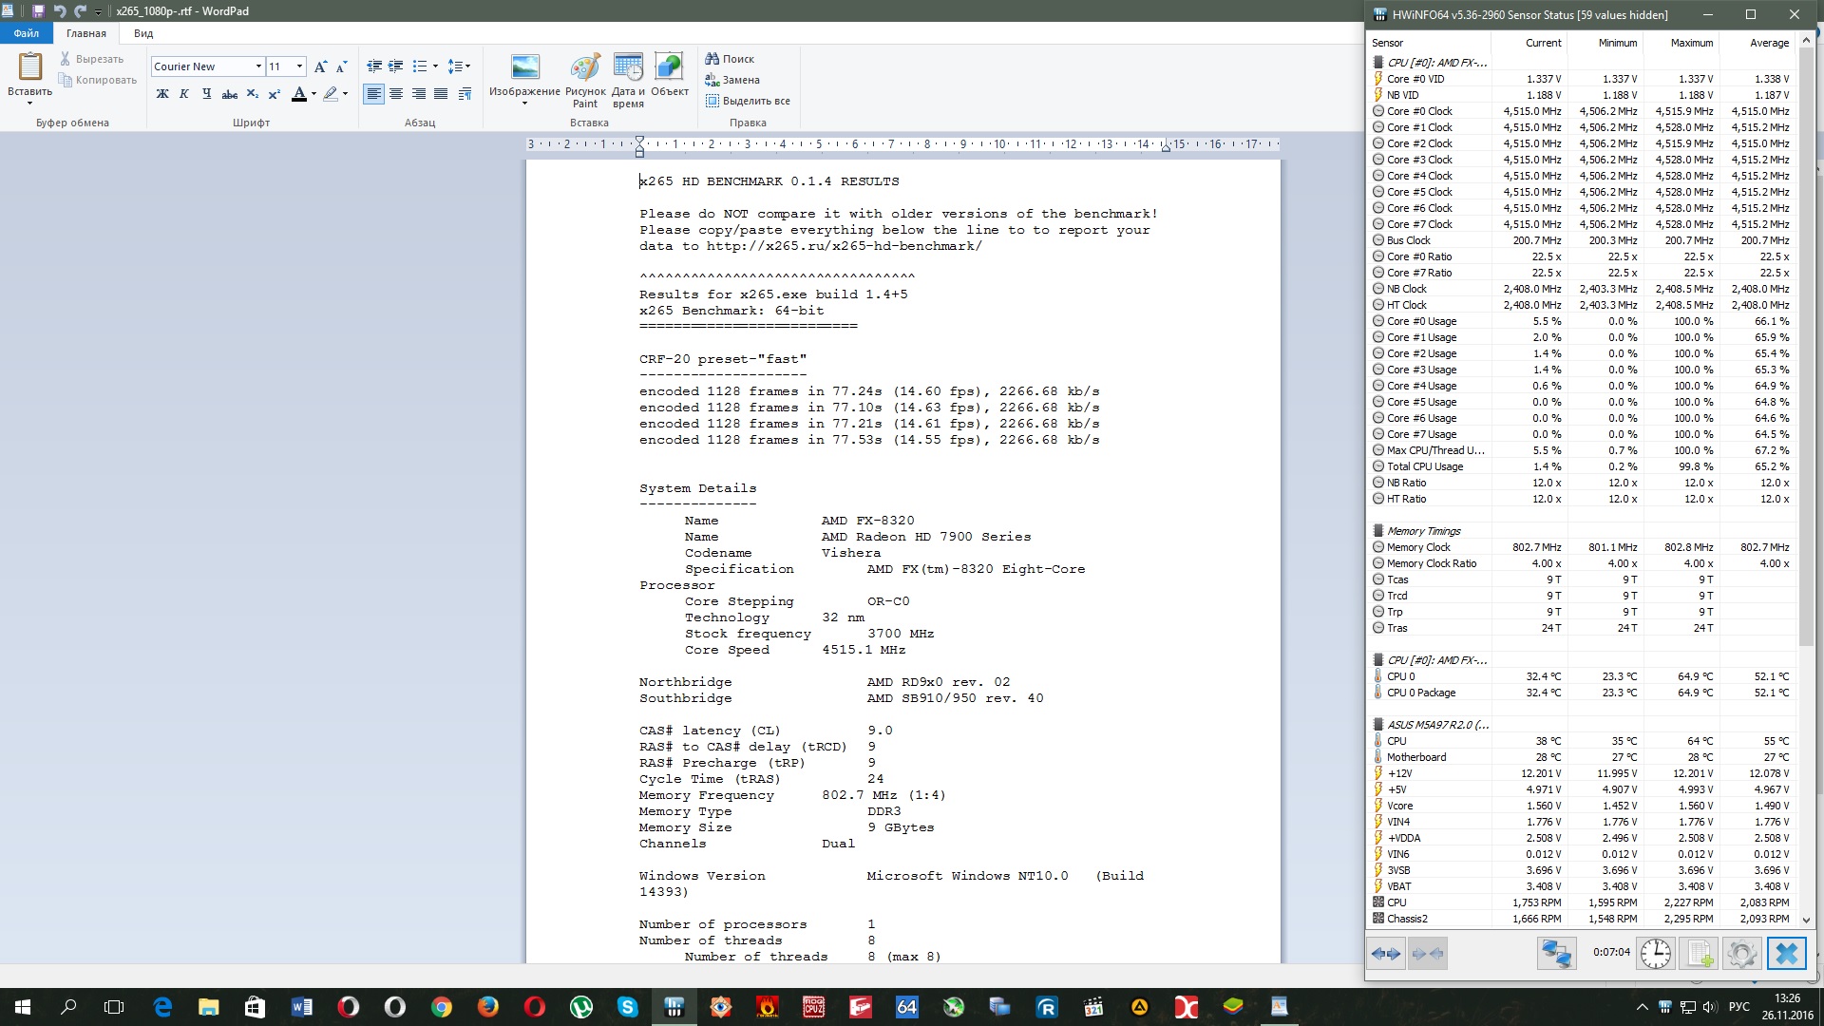Switch to the Вид tab
The width and height of the screenshot is (1824, 1026).
click(x=143, y=33)
